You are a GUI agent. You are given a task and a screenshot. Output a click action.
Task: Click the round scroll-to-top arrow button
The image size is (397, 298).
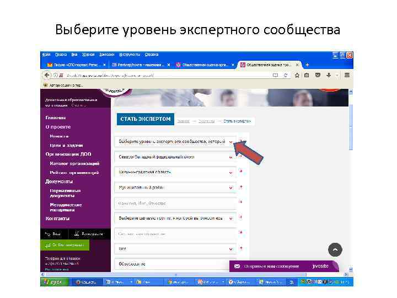point(335,249)
